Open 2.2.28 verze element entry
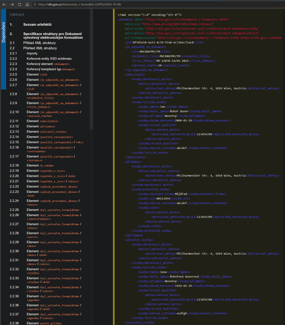This screenshot has width=285, height=325. (54, 235)
